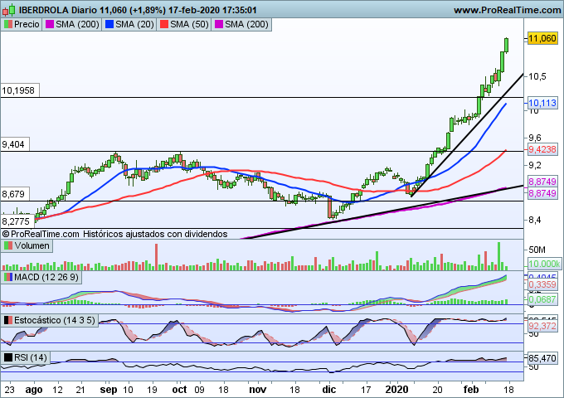
Task: Click the Volumen panel icon
Action: 8,246
